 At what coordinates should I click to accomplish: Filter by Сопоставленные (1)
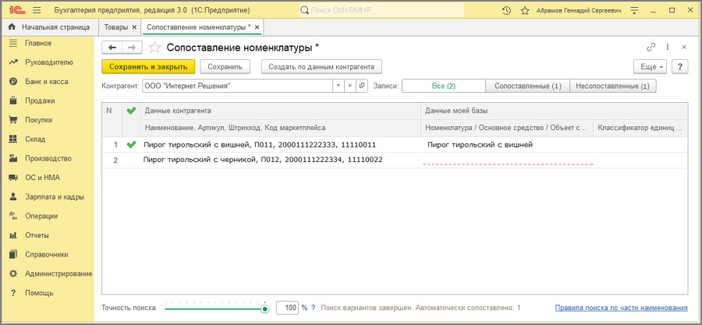(528, 86)
